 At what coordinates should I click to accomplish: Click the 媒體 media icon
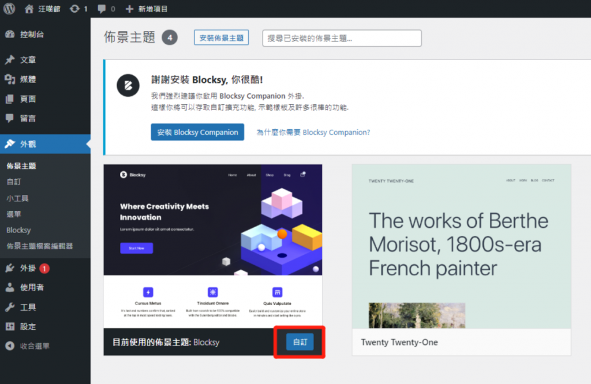point(10,79)
